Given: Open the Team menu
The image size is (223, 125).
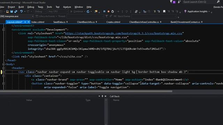Looking at the screenshot, I should [40, 7].
